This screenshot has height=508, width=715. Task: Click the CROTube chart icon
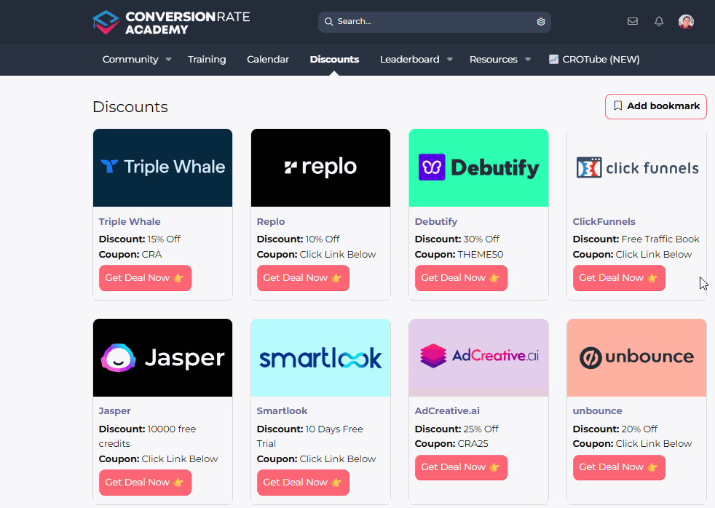[x=553, y=59]
